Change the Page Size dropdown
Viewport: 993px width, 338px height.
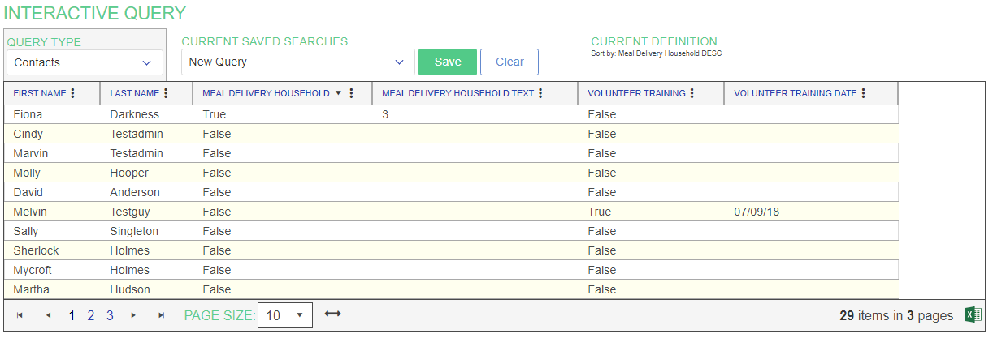(x=284, y=315)
